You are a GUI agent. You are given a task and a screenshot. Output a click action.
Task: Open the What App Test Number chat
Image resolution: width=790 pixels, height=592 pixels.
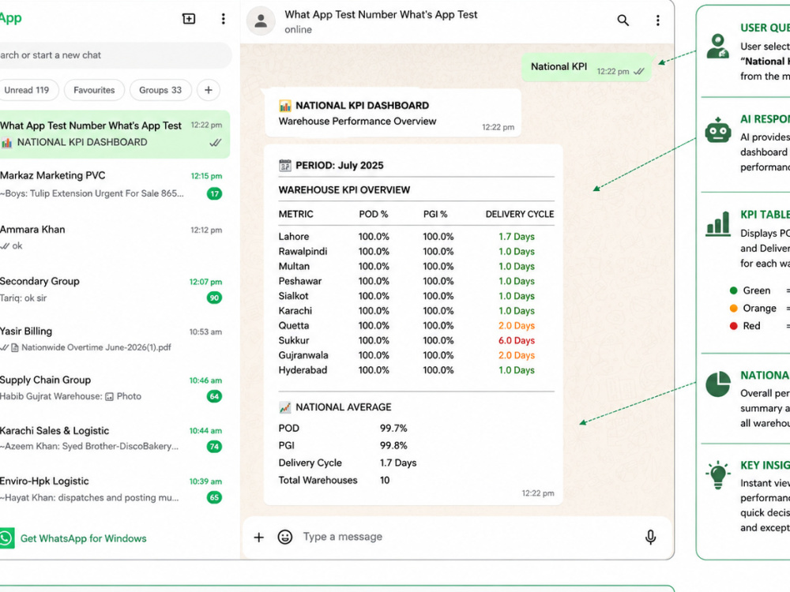coord(113,134)
